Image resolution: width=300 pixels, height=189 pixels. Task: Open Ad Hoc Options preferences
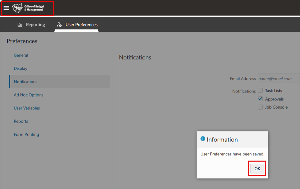pyautogui.click(x=29, y=95)
